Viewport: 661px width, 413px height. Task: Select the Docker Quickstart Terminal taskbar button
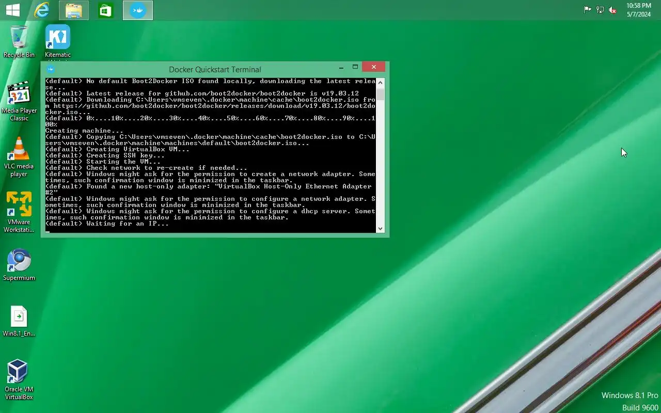click(x=138, y=10)
